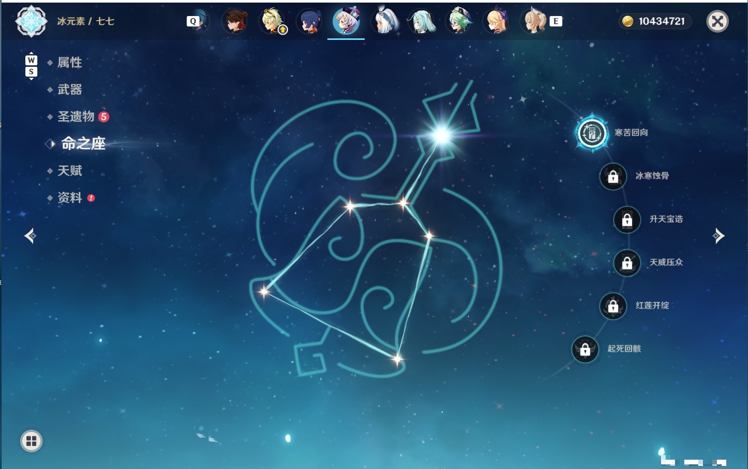Select the green-haired avatar with the hat

pyautogui.click(x=459, y=21)
